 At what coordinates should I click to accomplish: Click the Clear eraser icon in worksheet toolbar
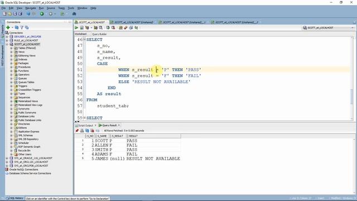(126, 28)
